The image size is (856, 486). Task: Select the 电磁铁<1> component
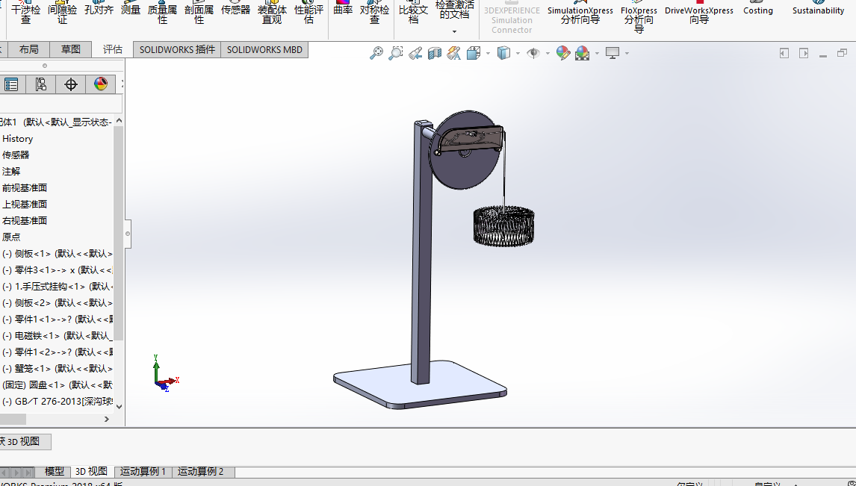(58, 335)
